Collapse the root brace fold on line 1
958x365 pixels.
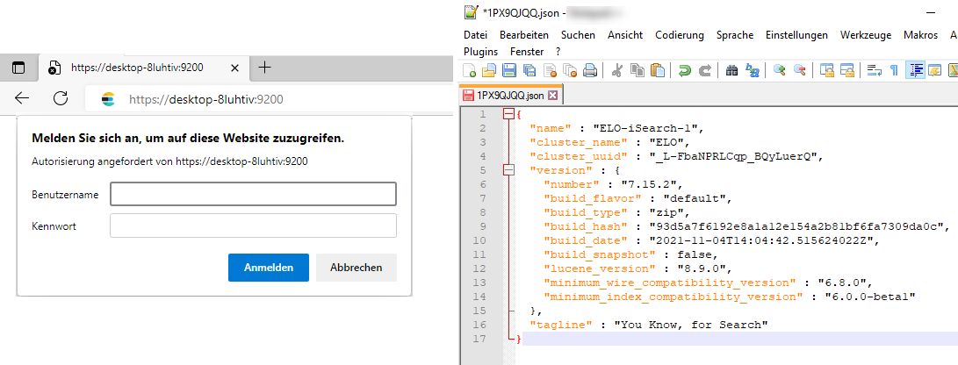coord(508,114)
